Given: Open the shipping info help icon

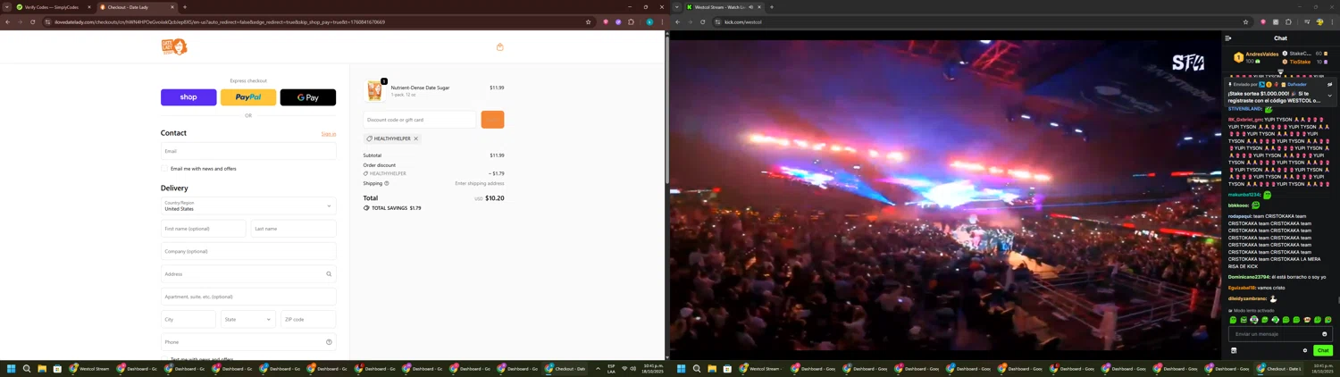Looking at the screenshot, I should 387,183.
